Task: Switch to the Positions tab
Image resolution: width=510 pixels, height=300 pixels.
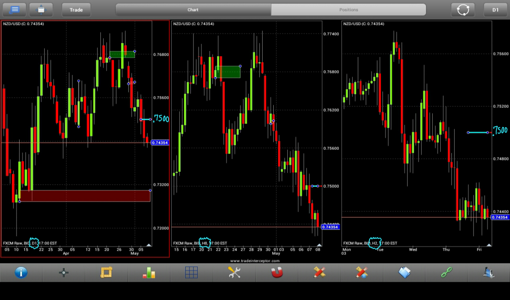Action: [x=348, y=9]
